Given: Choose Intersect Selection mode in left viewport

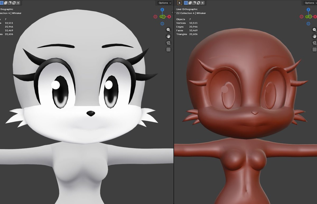Looking at the screenshot, I should pos(18,3).
